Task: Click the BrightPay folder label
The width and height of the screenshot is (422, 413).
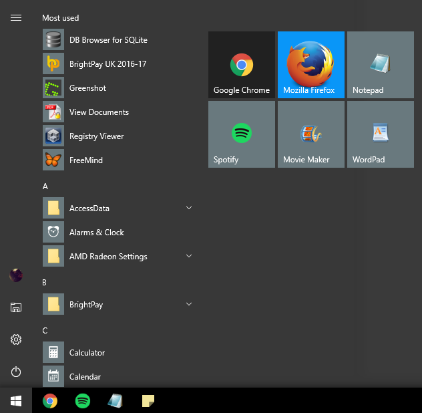Action: coord(86,305)
